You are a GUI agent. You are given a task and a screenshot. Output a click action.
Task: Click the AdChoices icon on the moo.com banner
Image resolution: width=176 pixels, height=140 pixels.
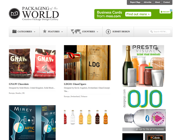(171, 10)
